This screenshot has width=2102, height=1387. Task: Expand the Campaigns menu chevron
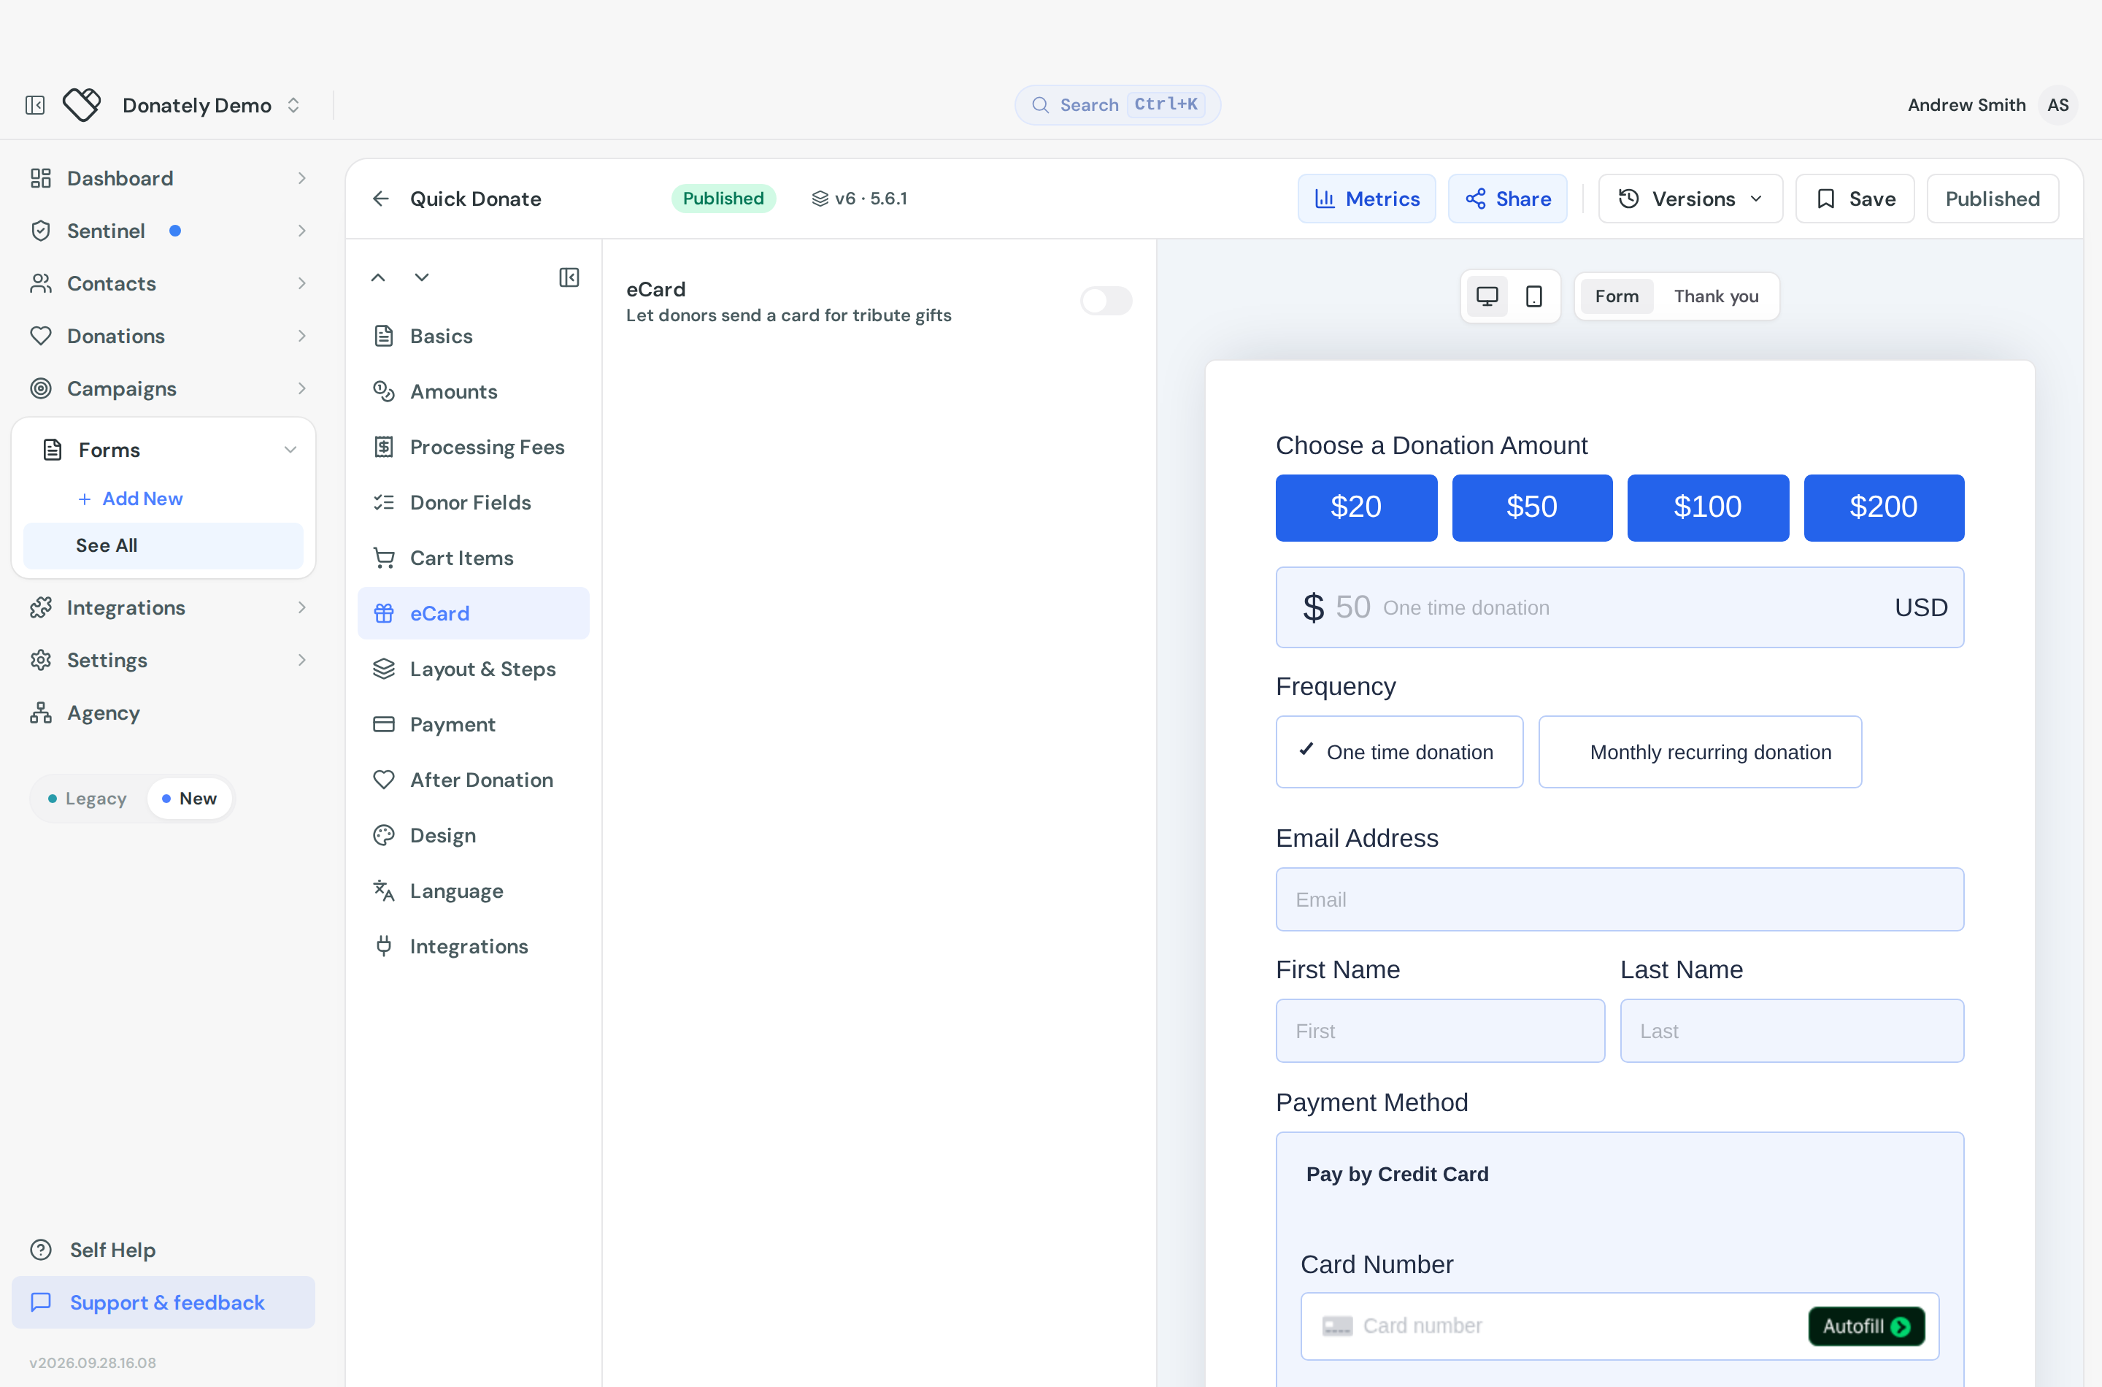pyautogui.click(x=301, y=388)
